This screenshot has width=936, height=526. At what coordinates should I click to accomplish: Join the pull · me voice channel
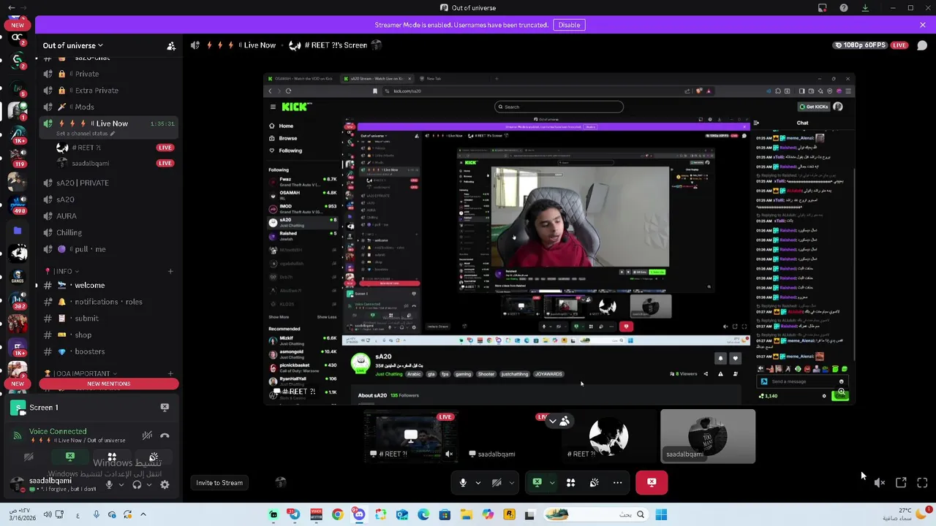(x=110, y=249)
